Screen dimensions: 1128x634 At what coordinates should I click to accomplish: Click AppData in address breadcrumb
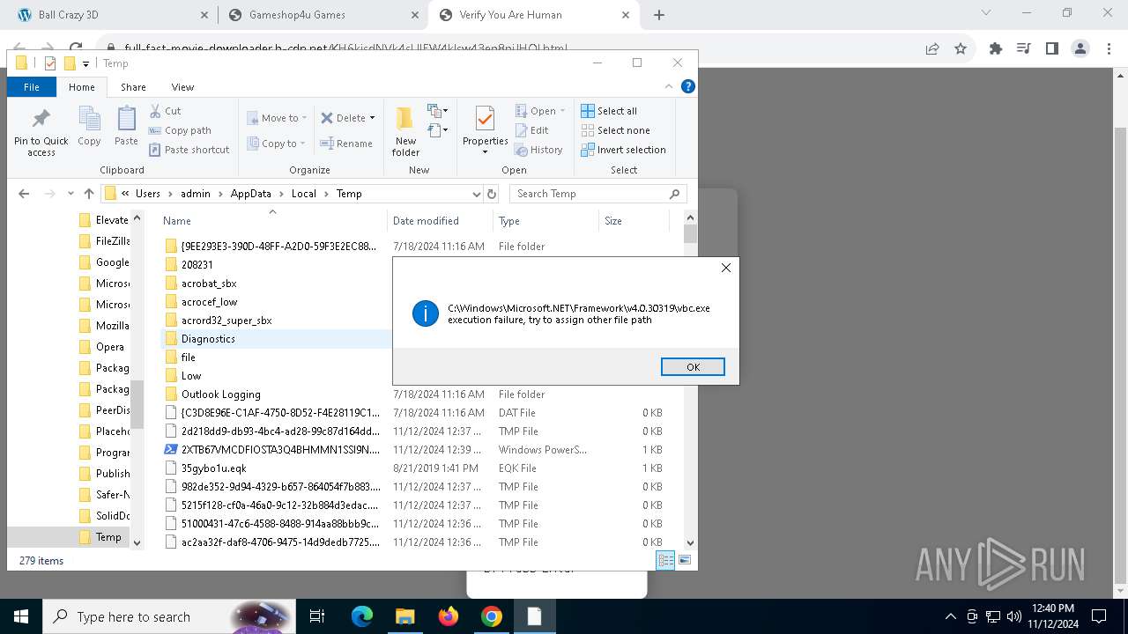(x=251, y=194)
